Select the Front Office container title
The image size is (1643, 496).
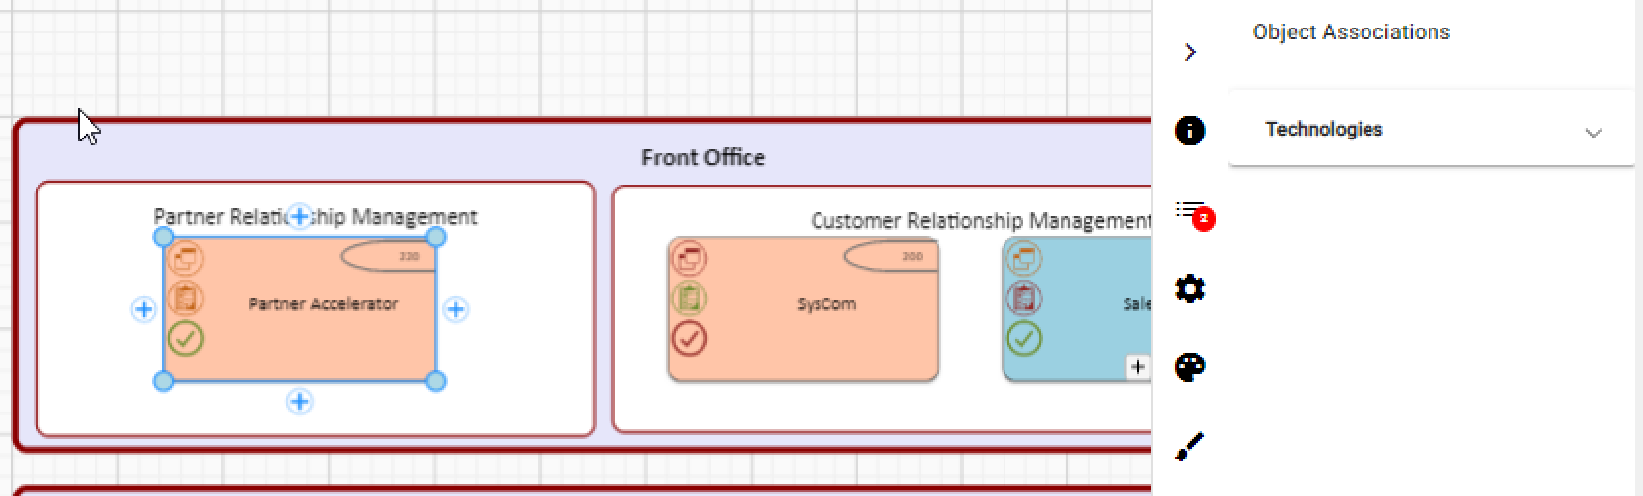click(x=702, y=157)
